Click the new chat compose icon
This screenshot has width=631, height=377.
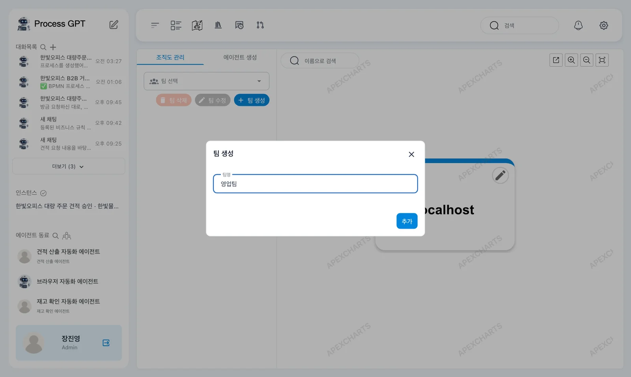[x=114, y=24]
